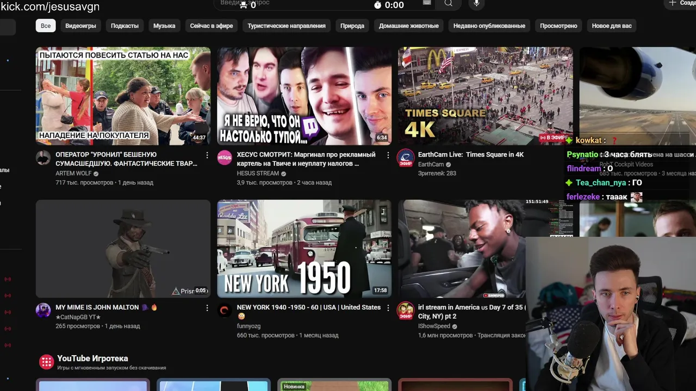This screenshot has height=391, width=696.
Task: Open ARTEM WOLF channel avatar
Action: 43,158
